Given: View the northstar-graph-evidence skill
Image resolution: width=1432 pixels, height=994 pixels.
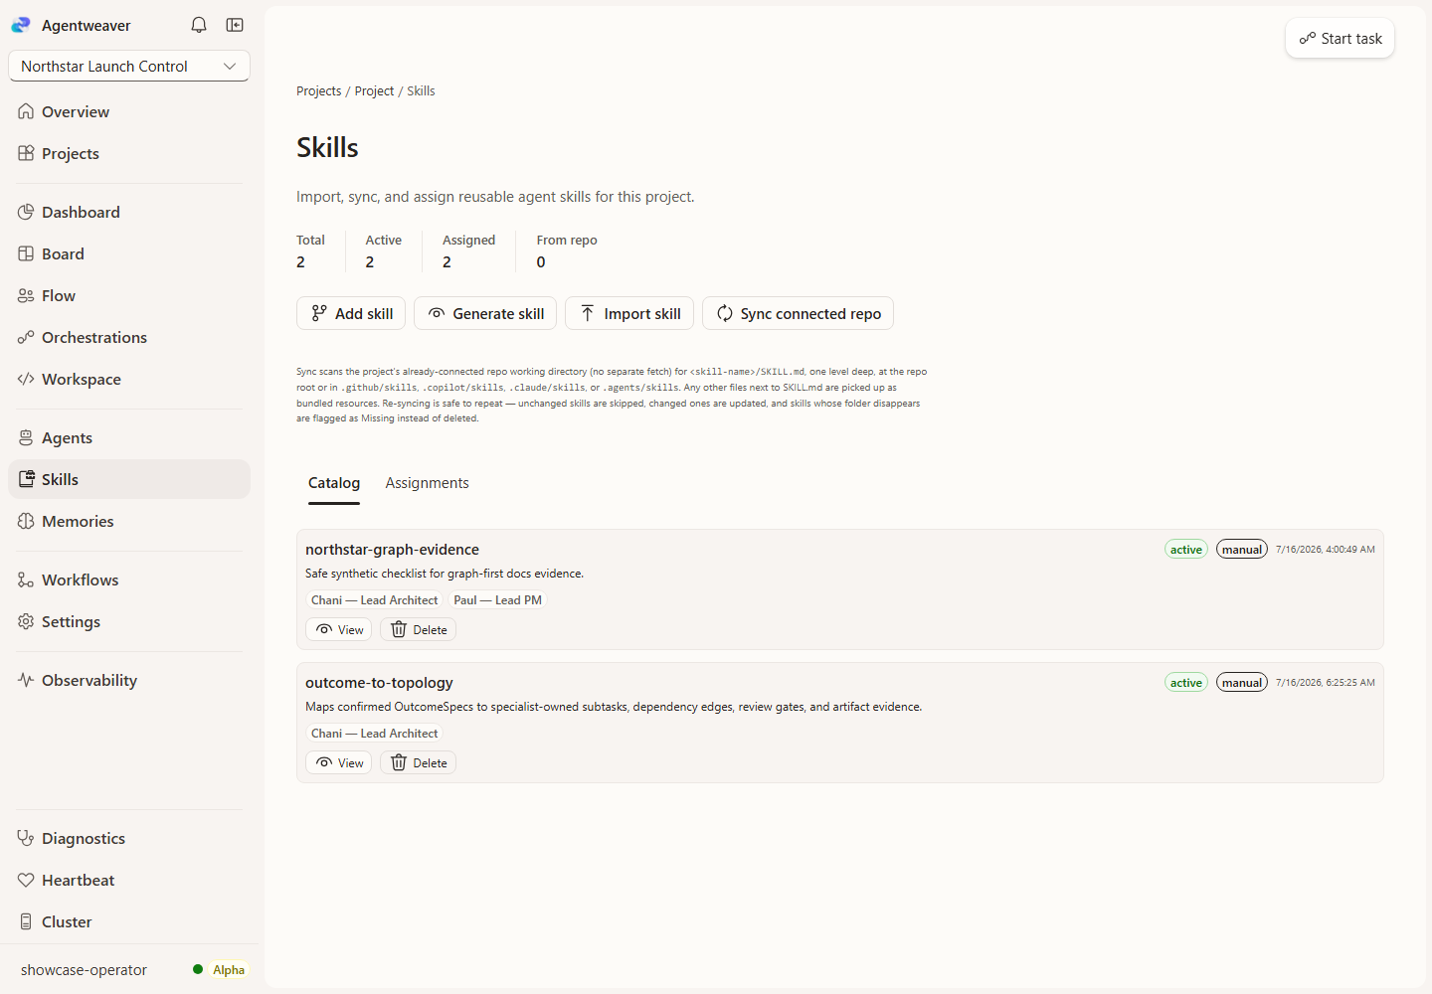Looking at the screenshot, I should pos(339,629).
